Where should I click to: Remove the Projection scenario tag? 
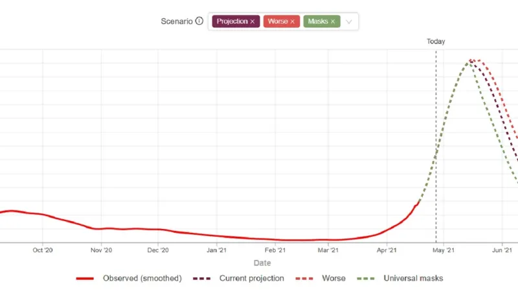point(253,21)
